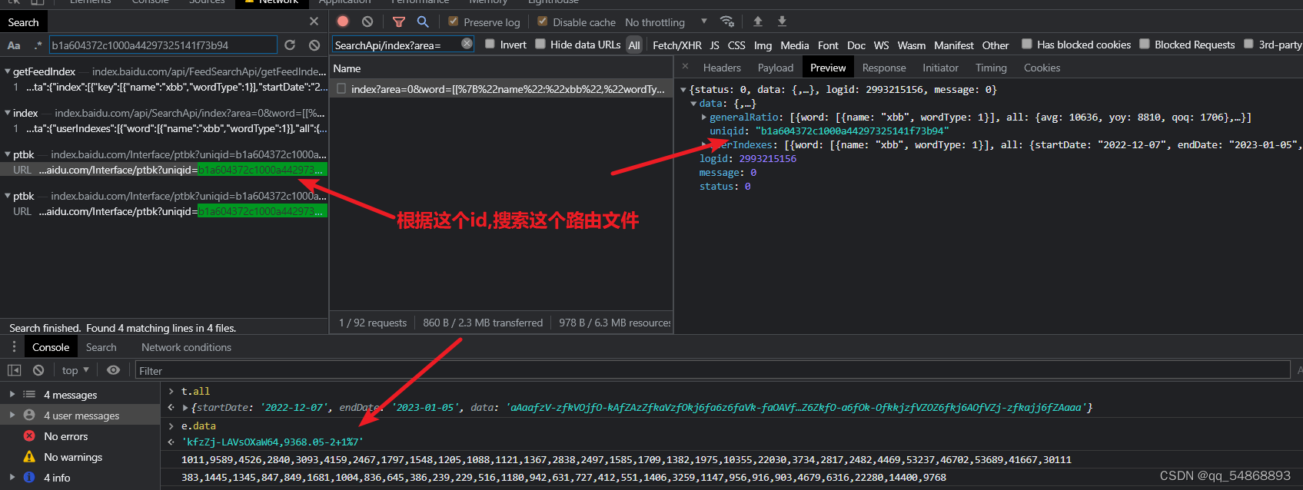The height and width of the screenshot is (490, 1303).
Task: Open network search with magnifier icon
Action: (x=423, y=22)
